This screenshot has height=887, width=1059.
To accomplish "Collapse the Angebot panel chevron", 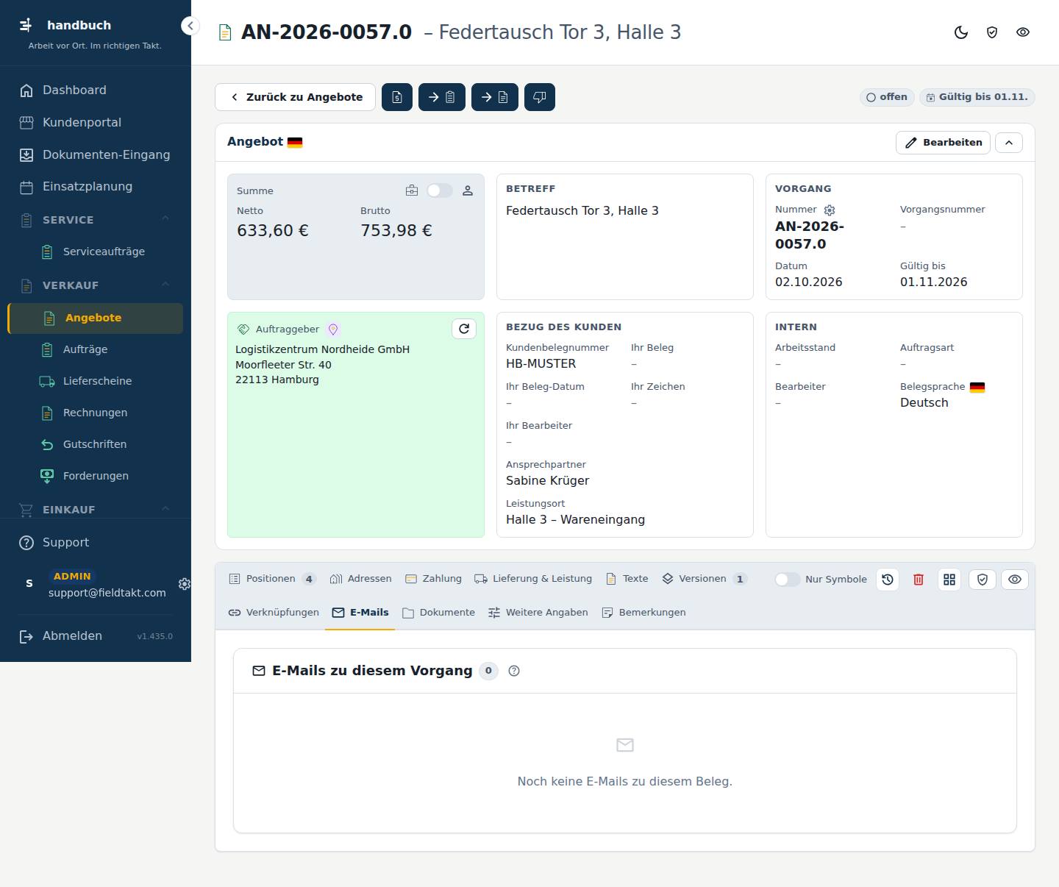I will coord(1009,143).
